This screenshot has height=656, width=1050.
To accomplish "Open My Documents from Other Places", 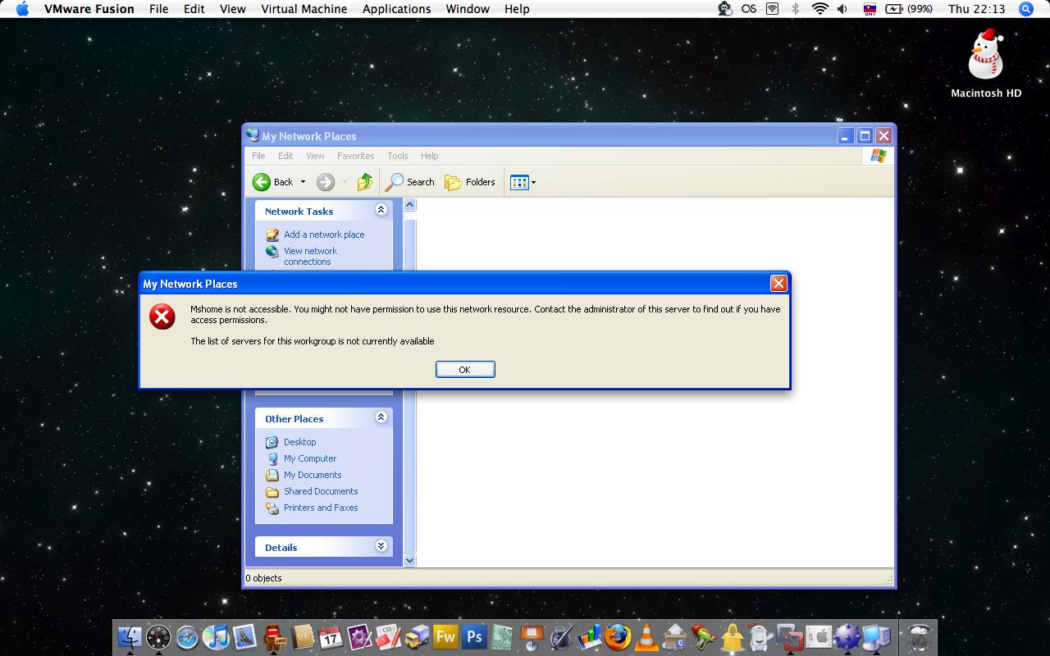I will pos(313,475).
